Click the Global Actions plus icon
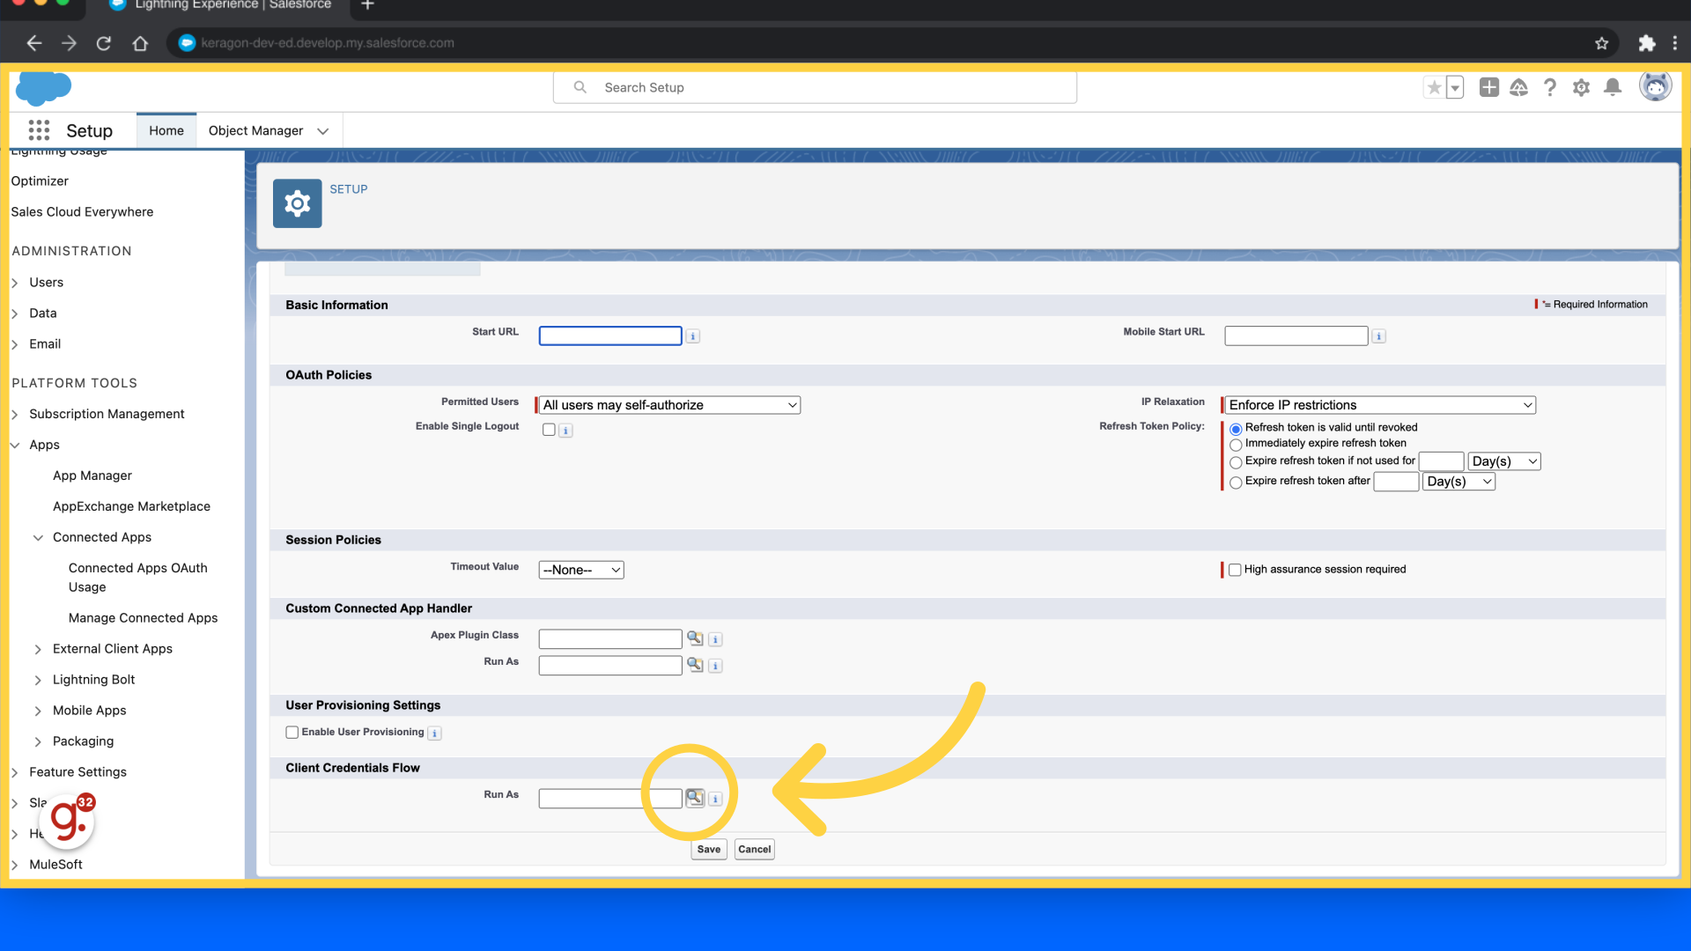Image resolution: width=1691 pixels, height=951 pixels. click(1489, 87)
